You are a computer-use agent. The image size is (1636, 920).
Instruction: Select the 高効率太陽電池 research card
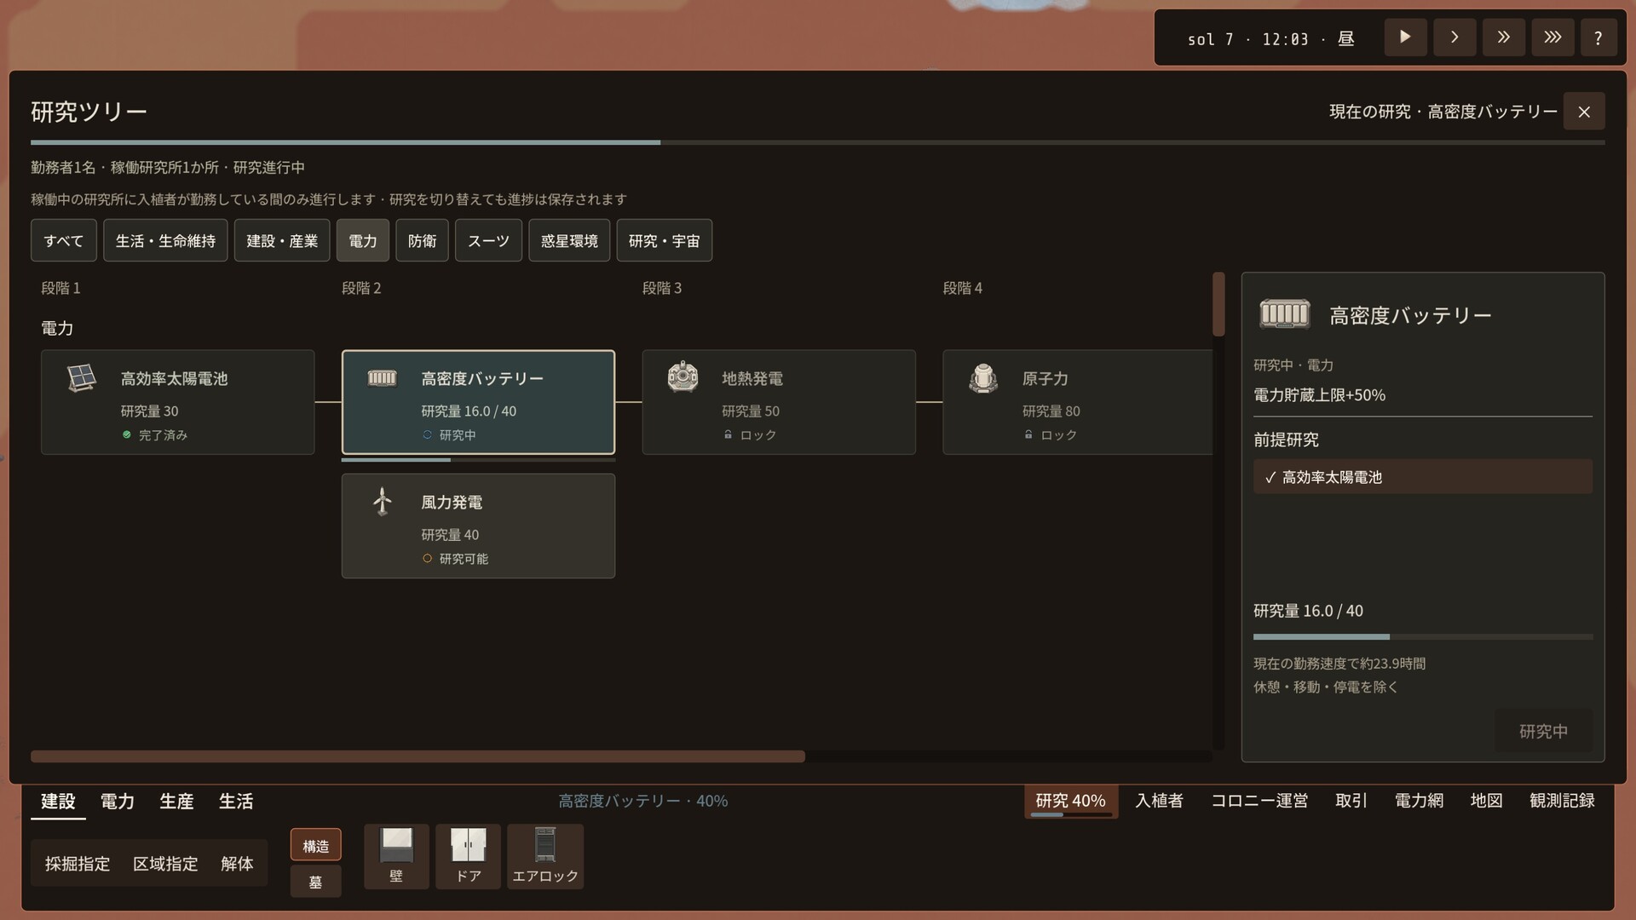[x=177, y=402]
